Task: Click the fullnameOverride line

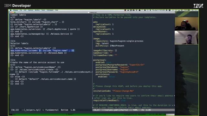Action: click(105, 55)
